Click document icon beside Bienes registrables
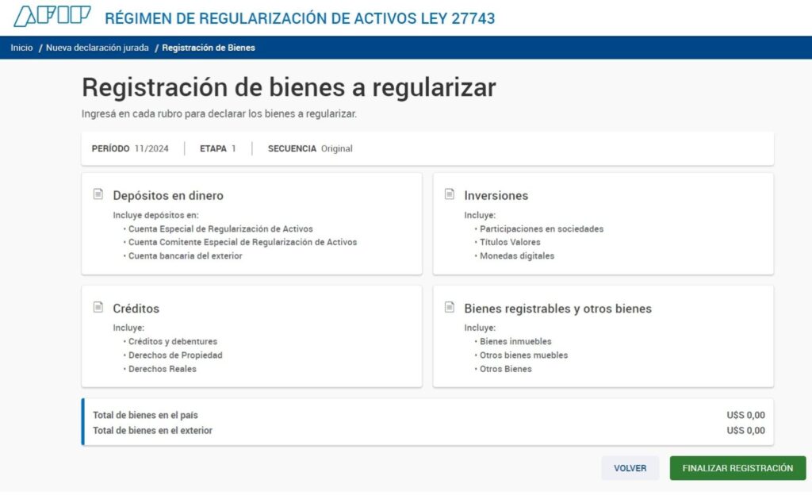This screenshot has height=503, width=812. click(x=450, y=307)
